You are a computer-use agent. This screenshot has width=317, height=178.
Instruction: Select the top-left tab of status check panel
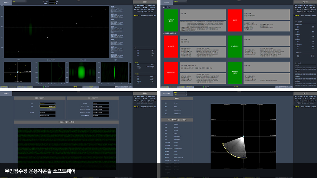click(x=167, y=3)
